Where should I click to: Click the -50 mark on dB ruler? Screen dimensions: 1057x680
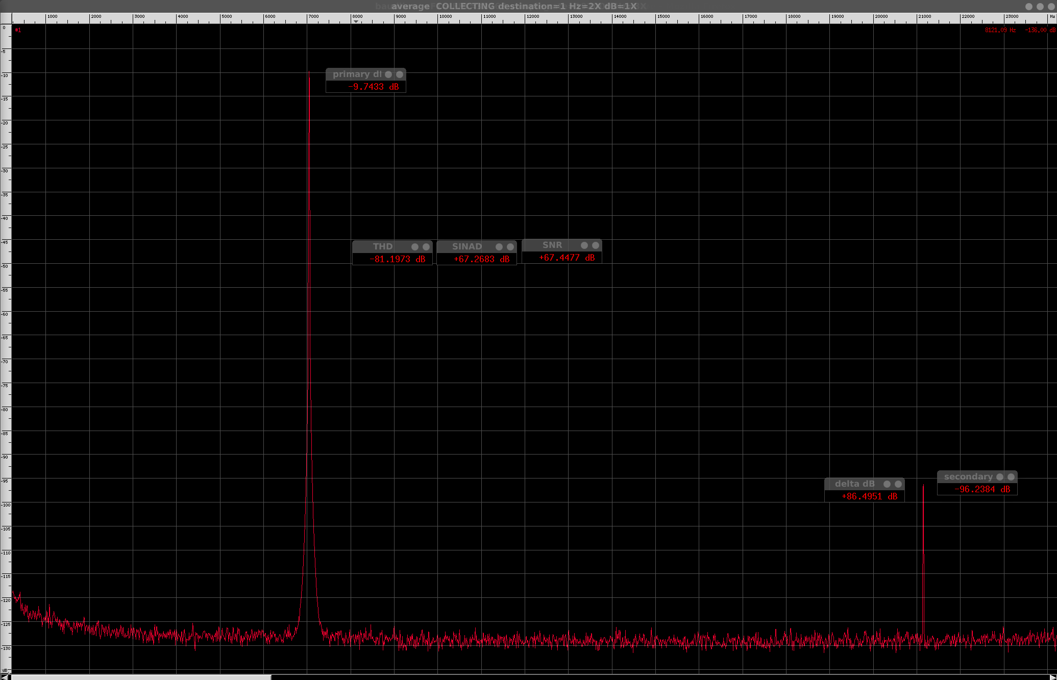click(x=5, y=266)
